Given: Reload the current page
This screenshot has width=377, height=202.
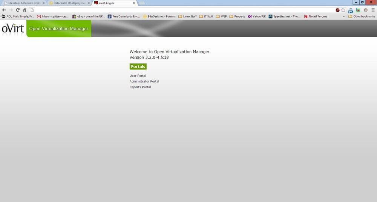Looking at the screenshot, I should point(18,10).
